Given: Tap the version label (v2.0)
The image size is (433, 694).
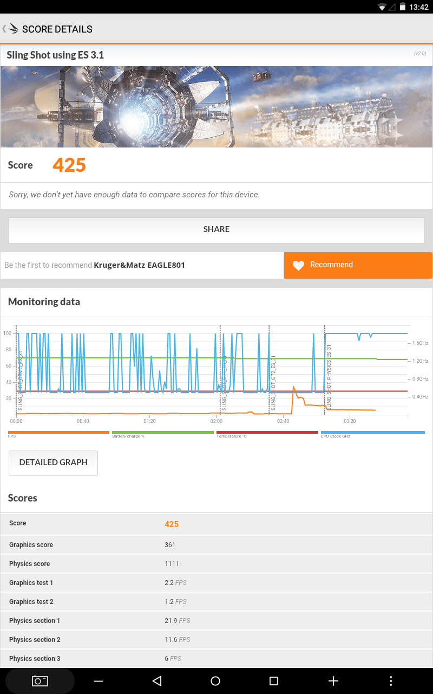Looking at the screenshot, I should [x=420, y=54].
